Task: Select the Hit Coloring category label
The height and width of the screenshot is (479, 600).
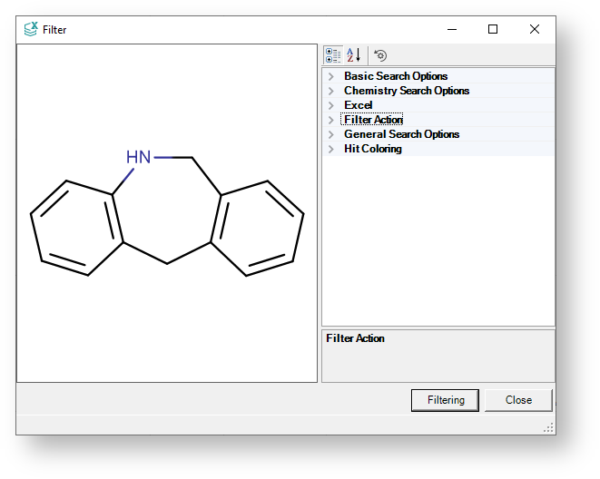Action: [372, 149]
